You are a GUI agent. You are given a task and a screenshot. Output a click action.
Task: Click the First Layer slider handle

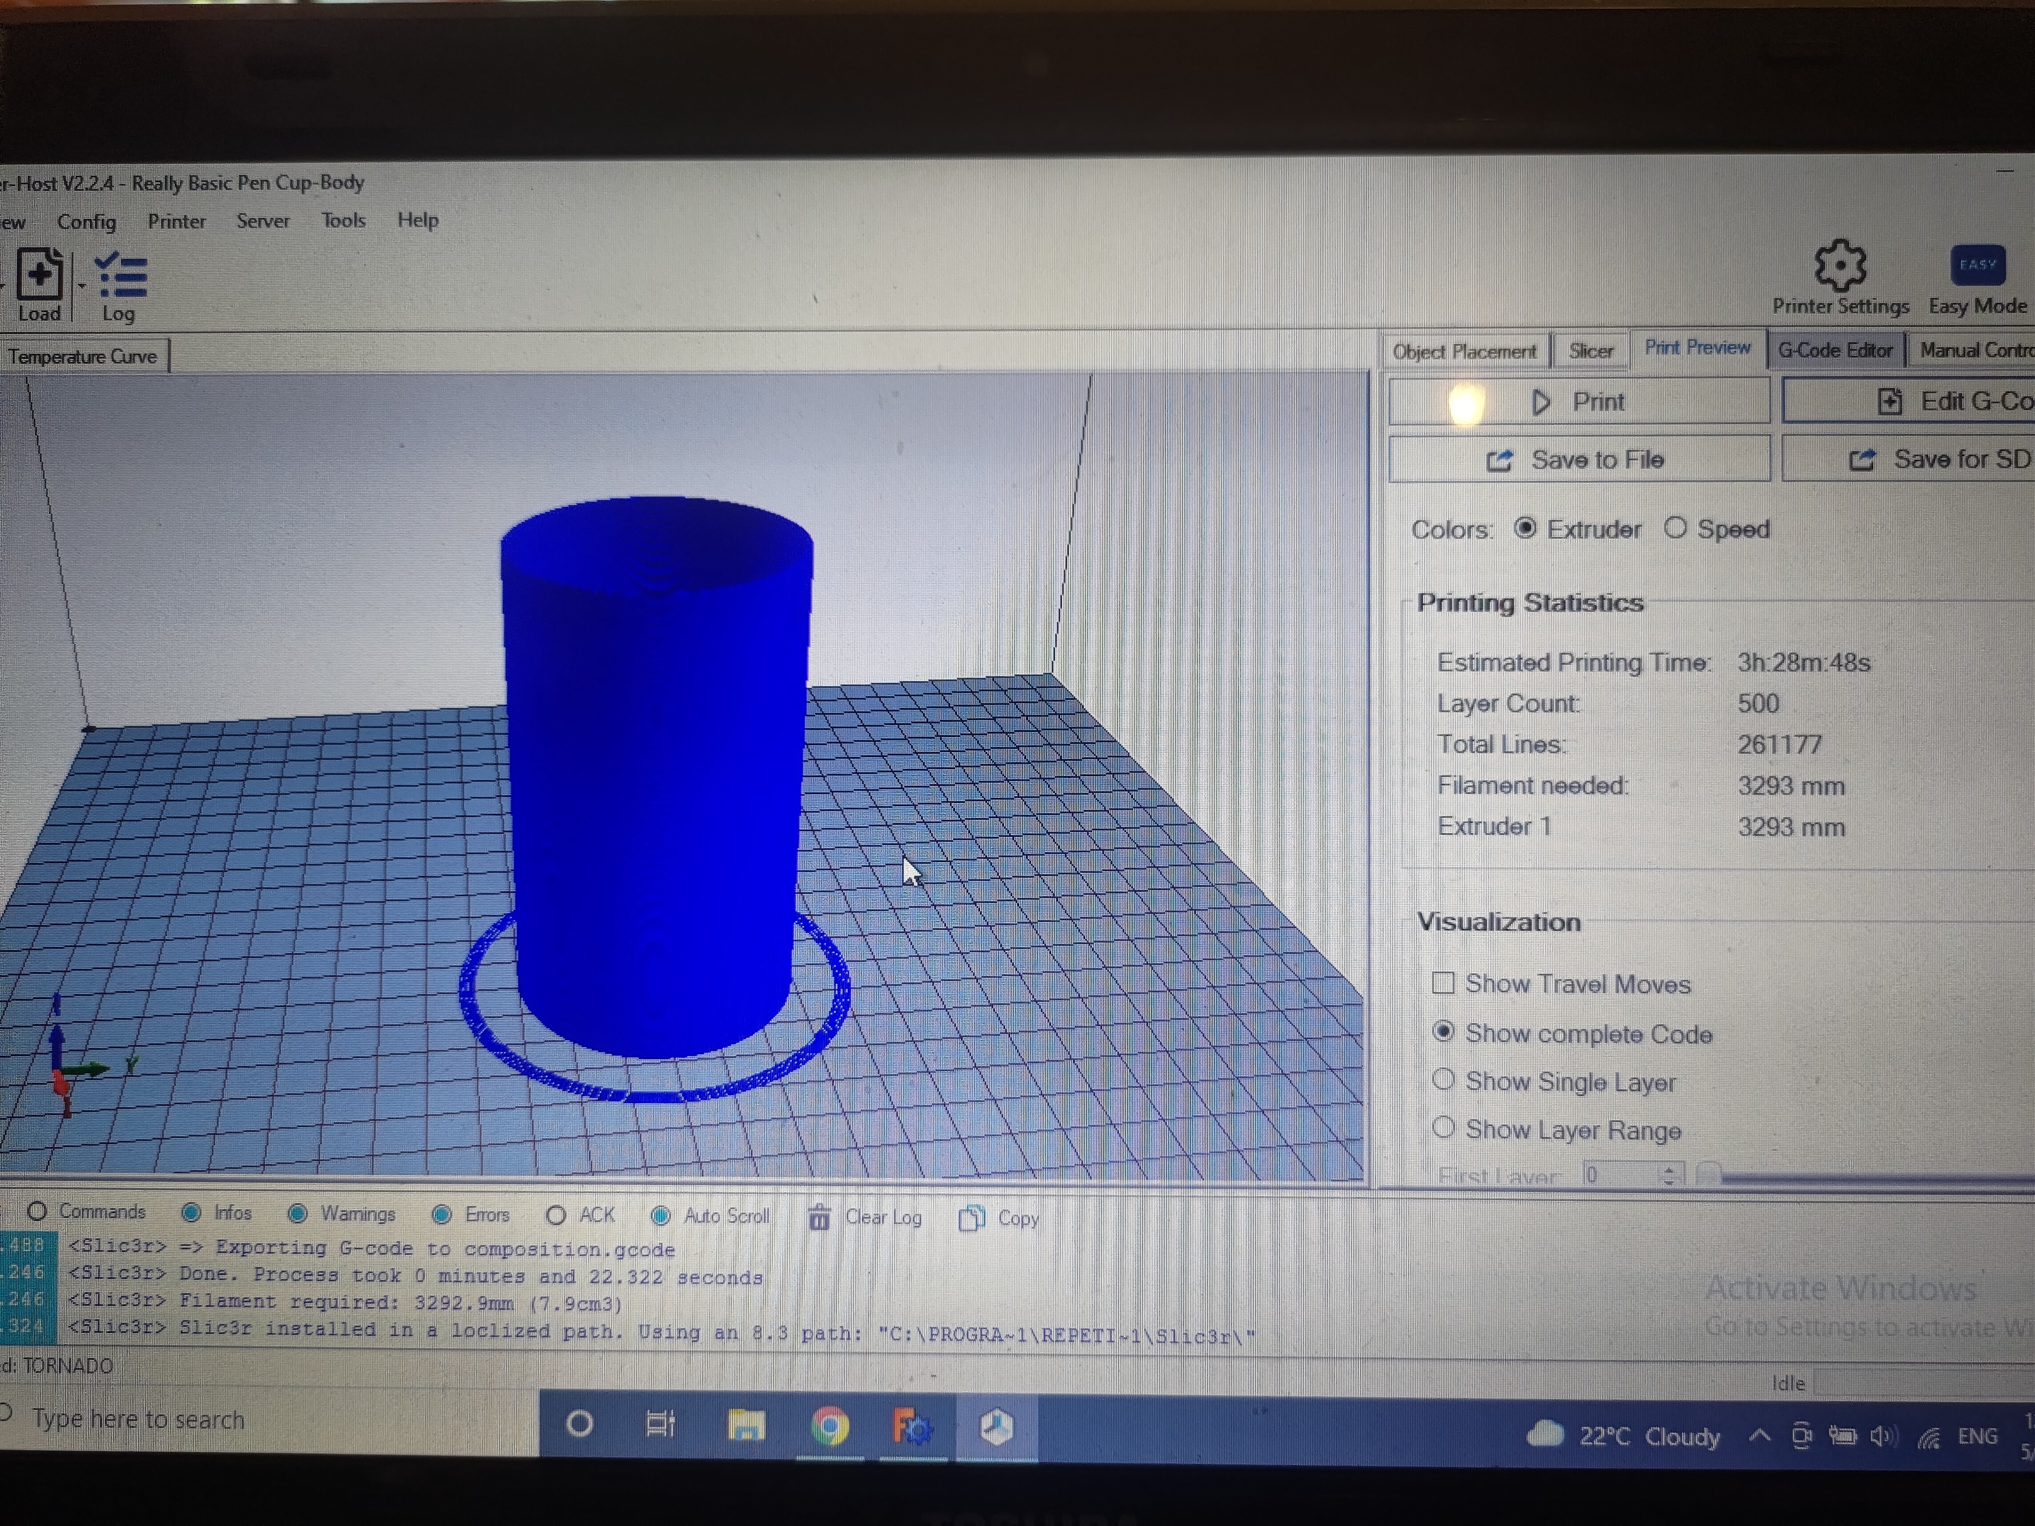coord(1708,1173)
